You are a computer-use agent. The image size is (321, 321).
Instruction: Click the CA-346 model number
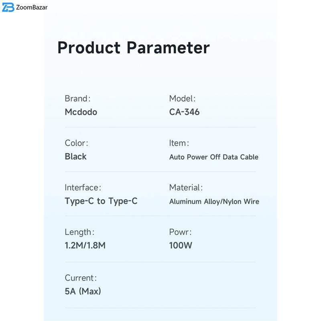coord(184,112)
